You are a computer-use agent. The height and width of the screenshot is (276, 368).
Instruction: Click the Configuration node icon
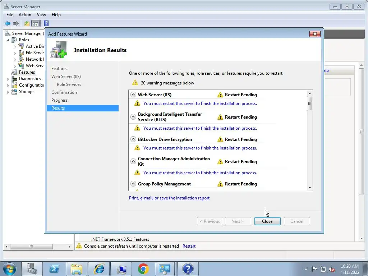click(x=14, y=85)
